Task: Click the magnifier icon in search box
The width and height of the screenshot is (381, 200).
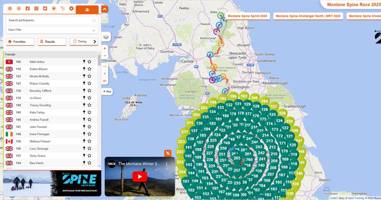Action: 94,21
